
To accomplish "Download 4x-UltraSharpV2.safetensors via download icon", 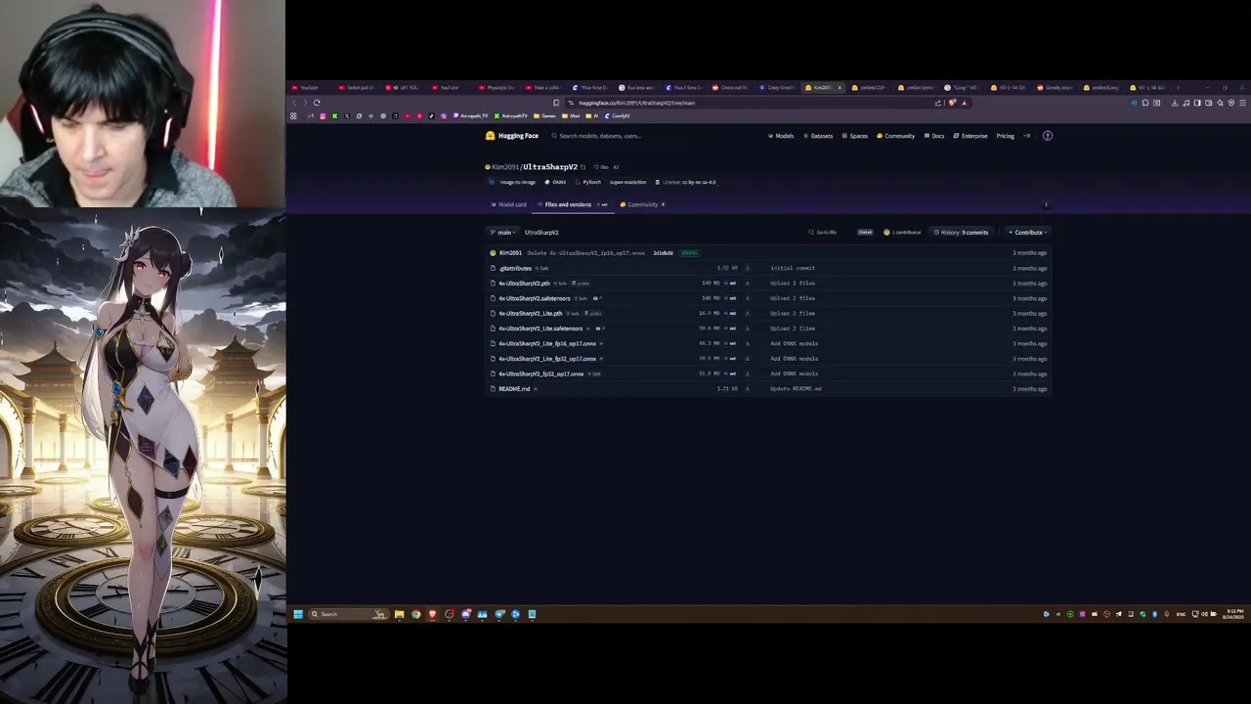I will click(x=748, y=298).
